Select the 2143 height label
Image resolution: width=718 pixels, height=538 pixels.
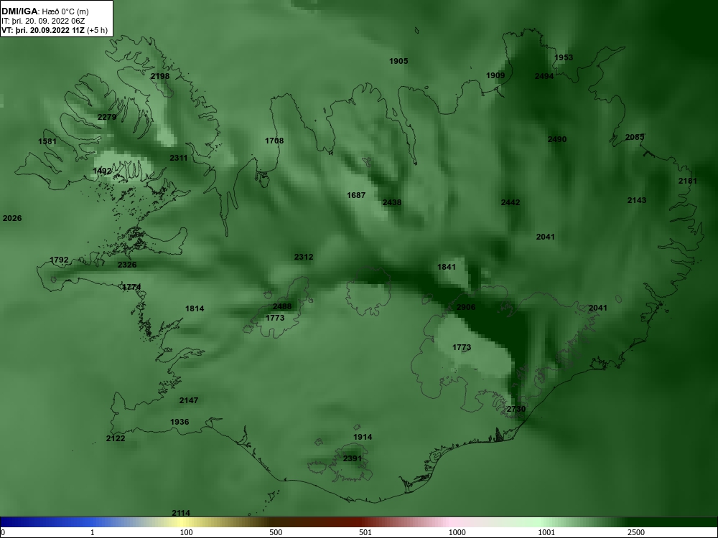coord(637,200)
